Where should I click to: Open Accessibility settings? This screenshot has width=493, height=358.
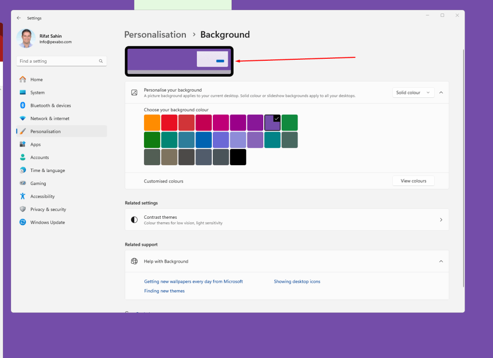tap(62, 196)
